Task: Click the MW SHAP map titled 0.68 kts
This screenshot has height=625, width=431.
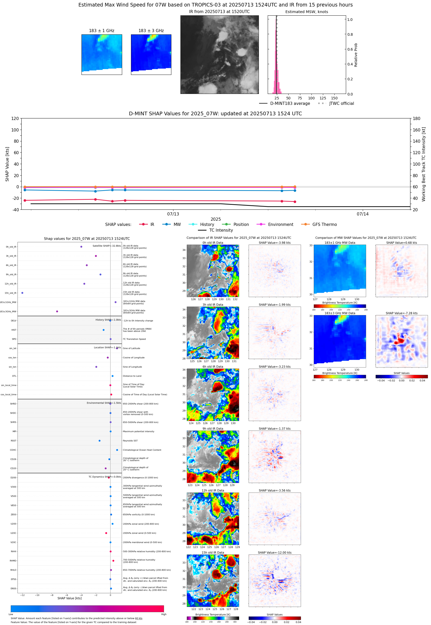Action: pos(402,271)
